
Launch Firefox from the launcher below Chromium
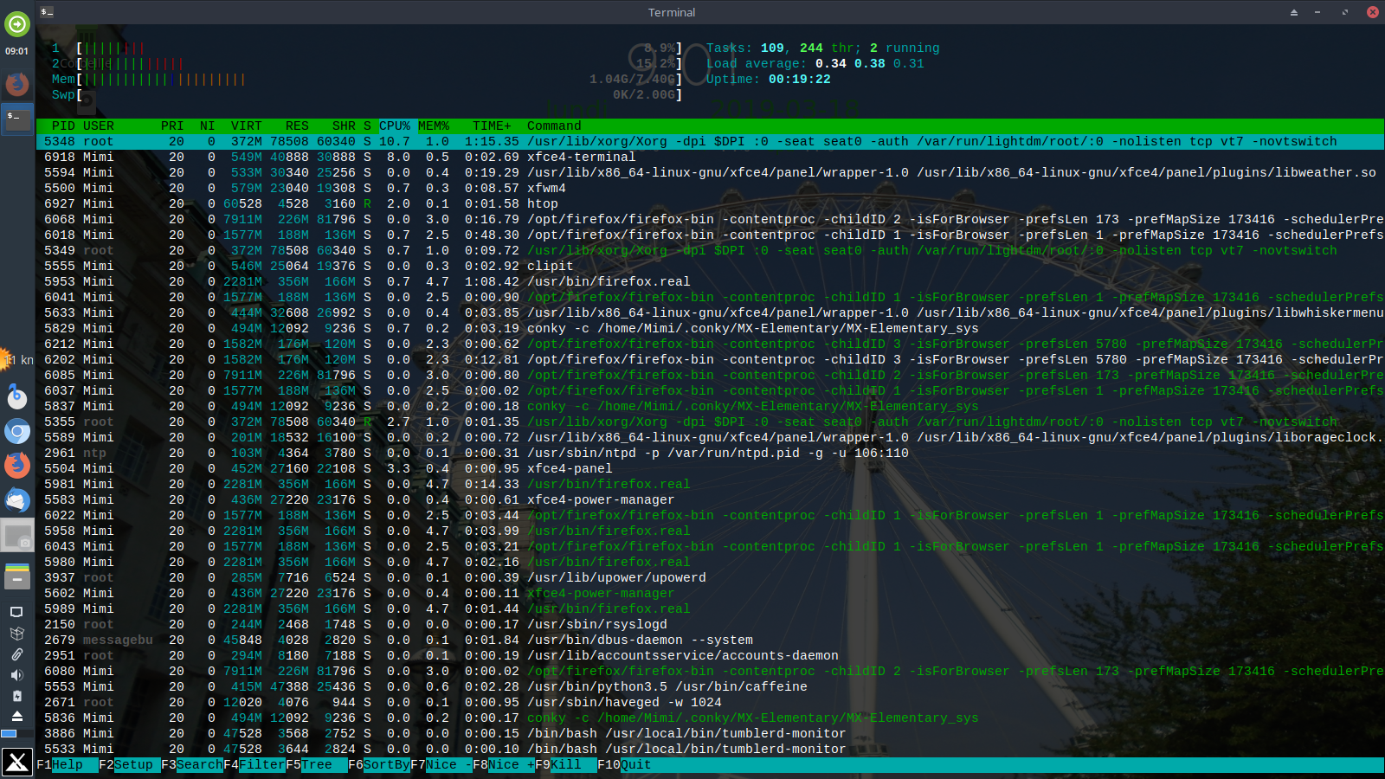tap(17, 465)
